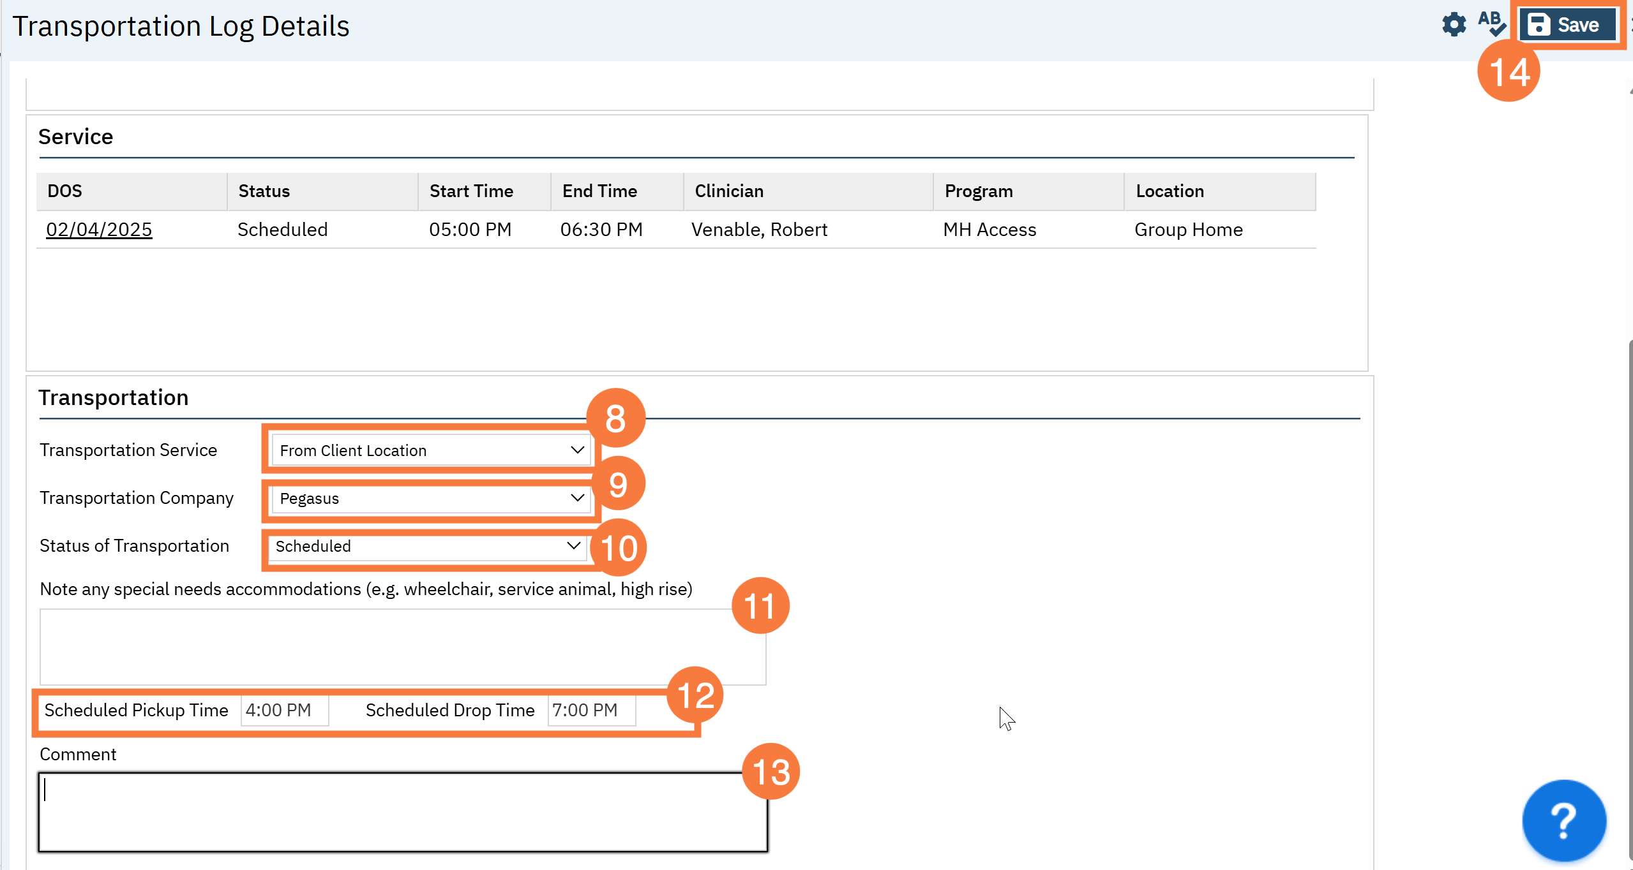Click the Save floppy disk icon

(x=1539, y=25)
